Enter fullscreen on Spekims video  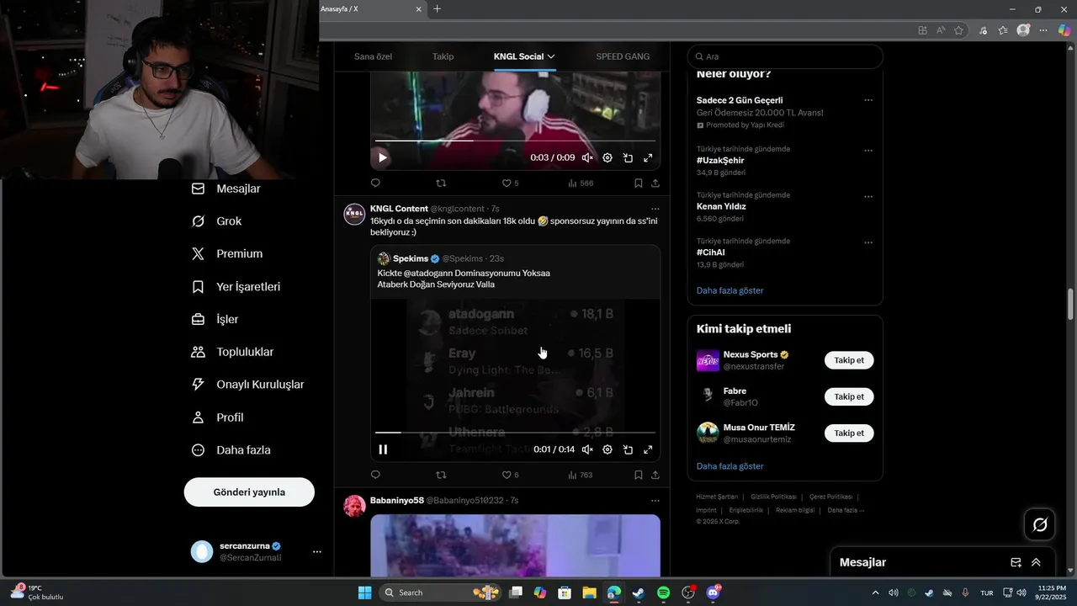[648, 449]
